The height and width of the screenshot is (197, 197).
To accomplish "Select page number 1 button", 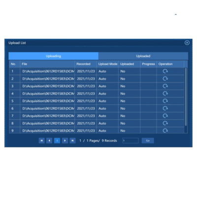I will click(x=57, y=140).
